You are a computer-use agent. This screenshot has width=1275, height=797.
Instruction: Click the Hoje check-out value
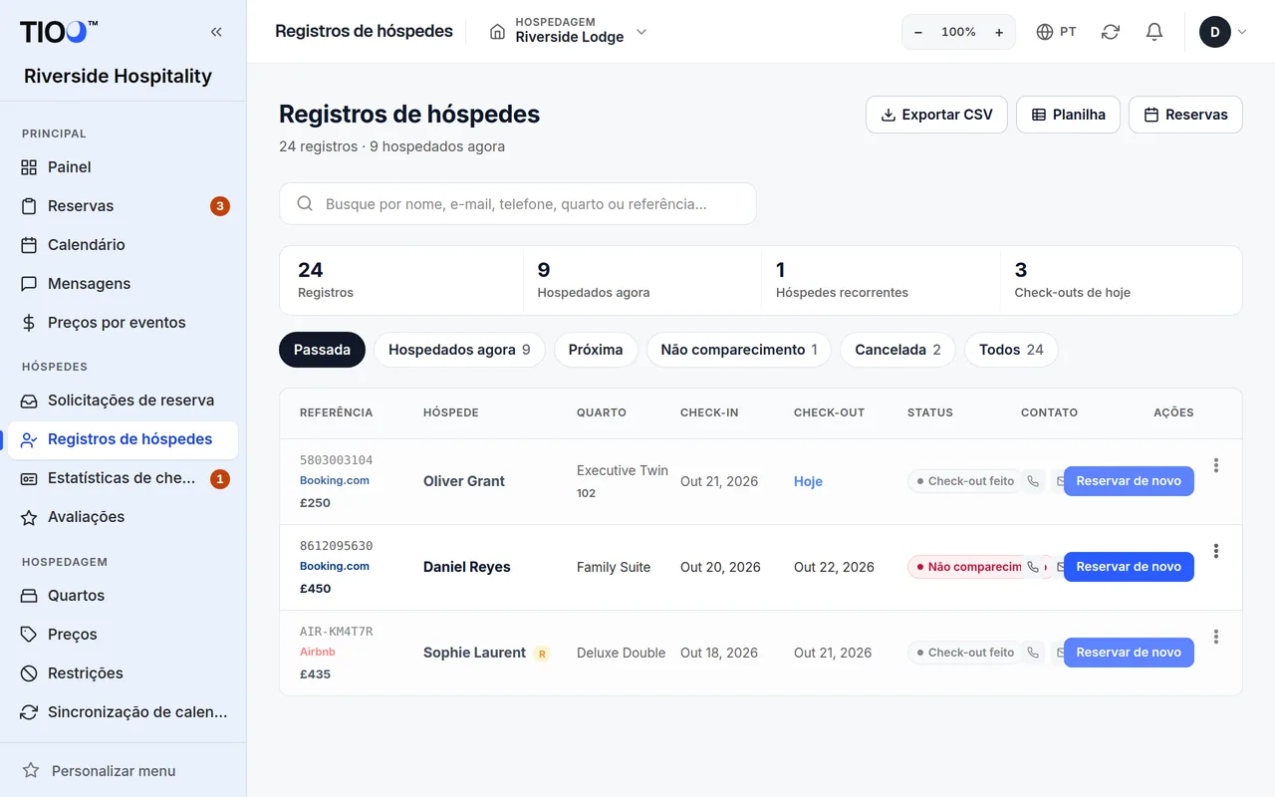coord(808,481)
